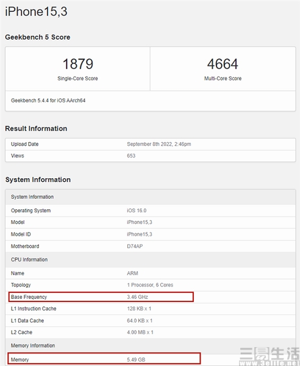
Task: Click the Model row label
Action: click(x=18, y=222)
